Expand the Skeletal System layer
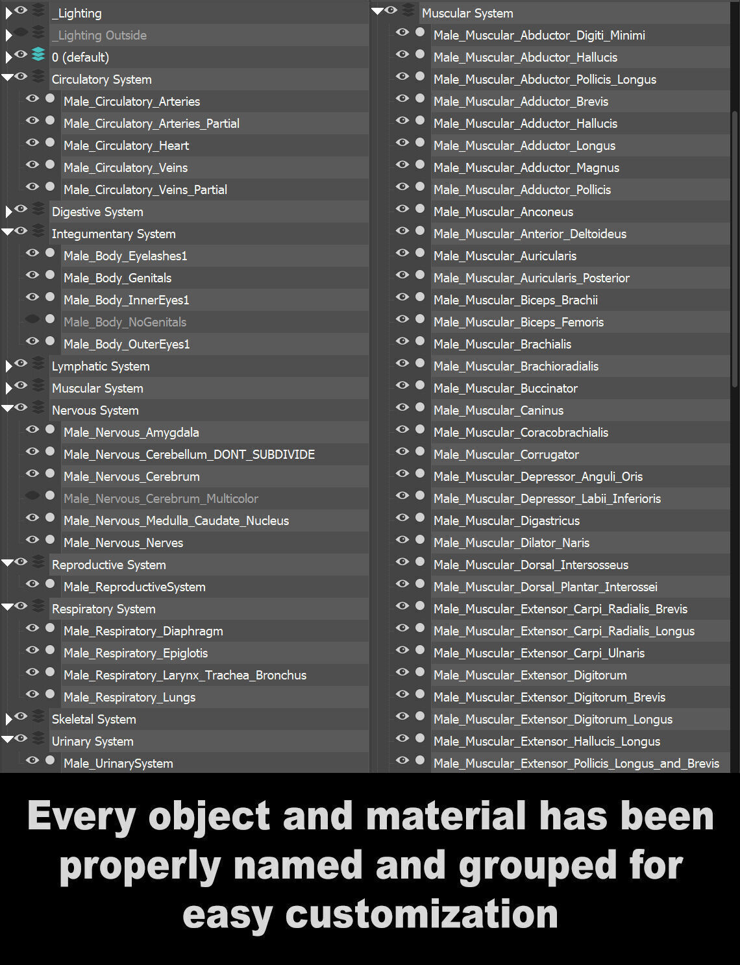Screen dimensions: 740x965 tap(8, 719)
